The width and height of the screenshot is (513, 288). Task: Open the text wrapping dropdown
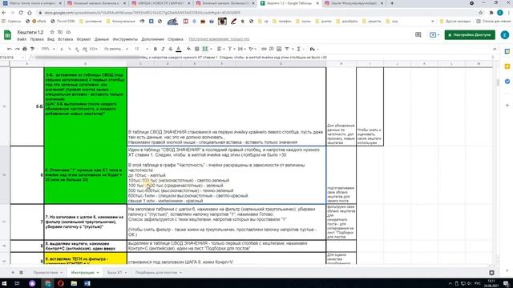pos(241,49)
